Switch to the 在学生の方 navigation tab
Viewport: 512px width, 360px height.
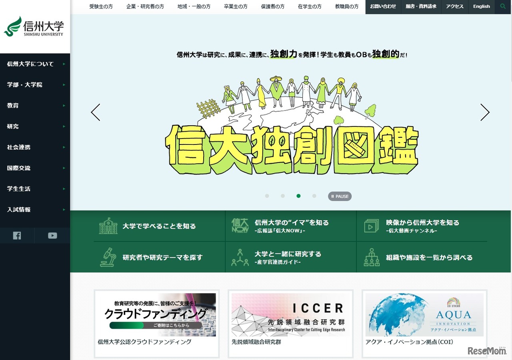pyautogui.click(x=309, y=6)
